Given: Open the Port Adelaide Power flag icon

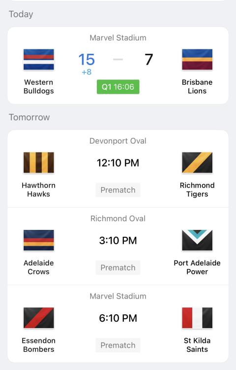Looking at the screenshot, I should pos(197,240).
